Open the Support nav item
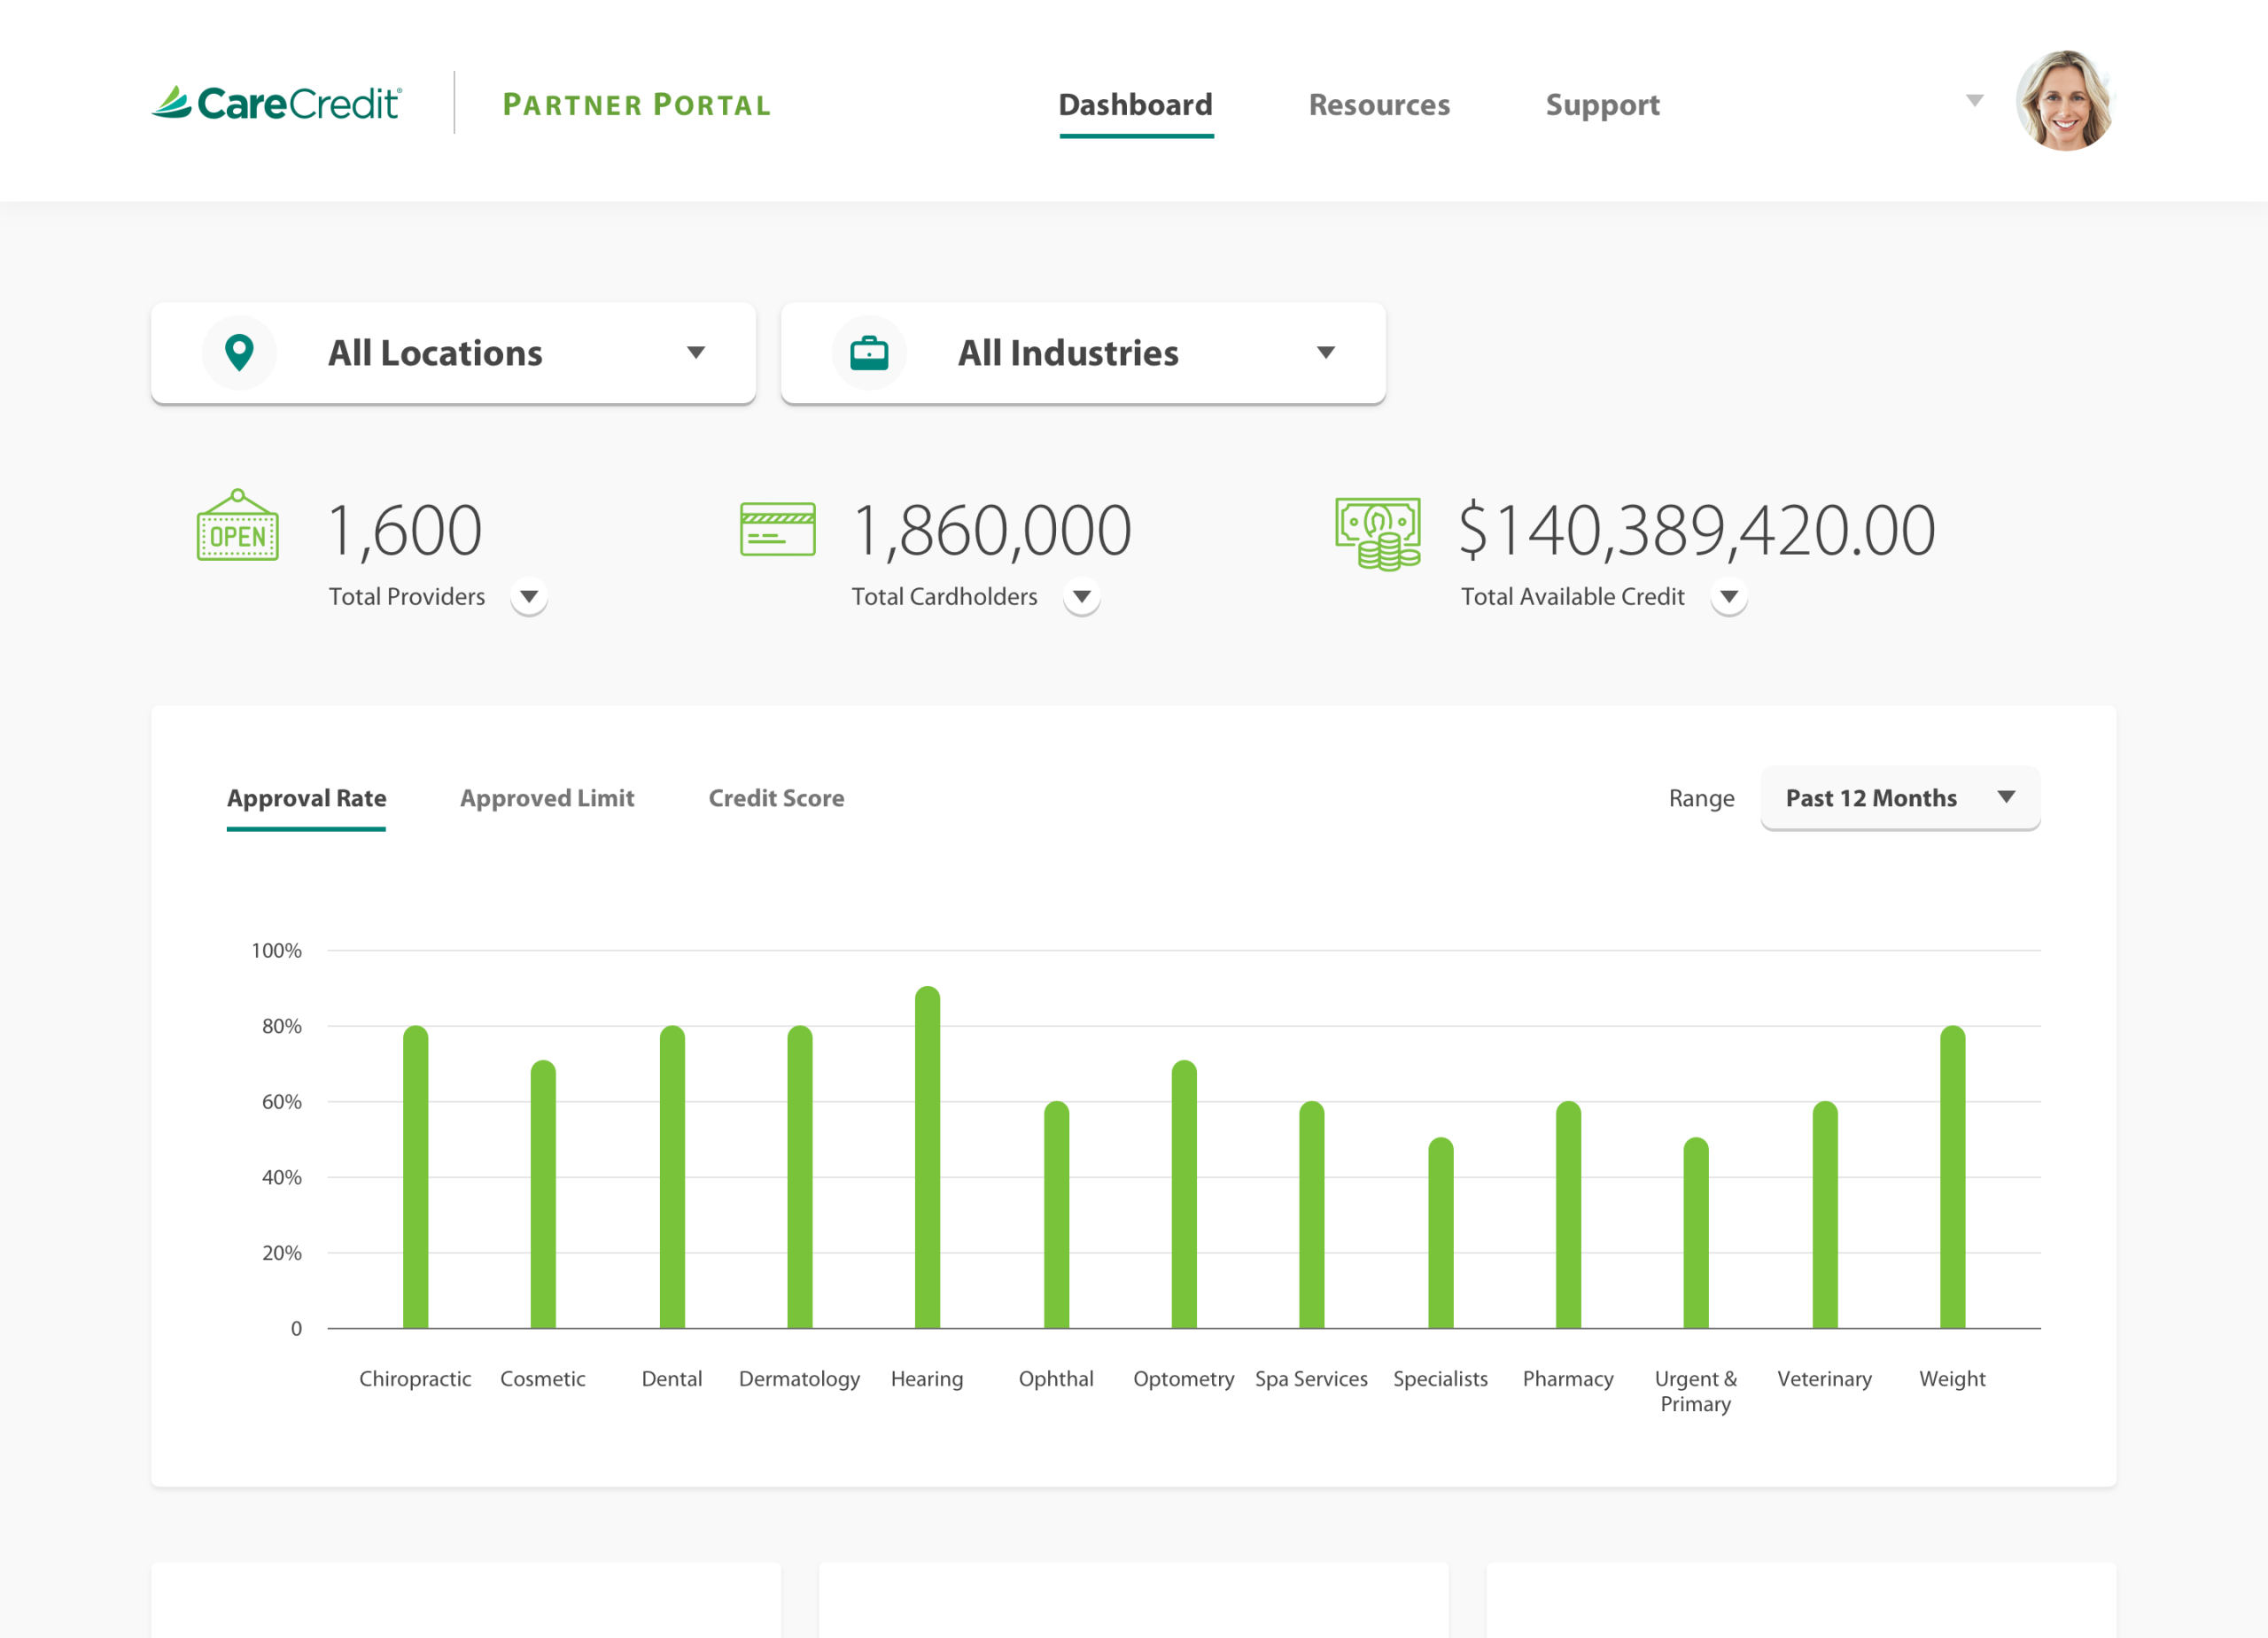 point(1602,104)
